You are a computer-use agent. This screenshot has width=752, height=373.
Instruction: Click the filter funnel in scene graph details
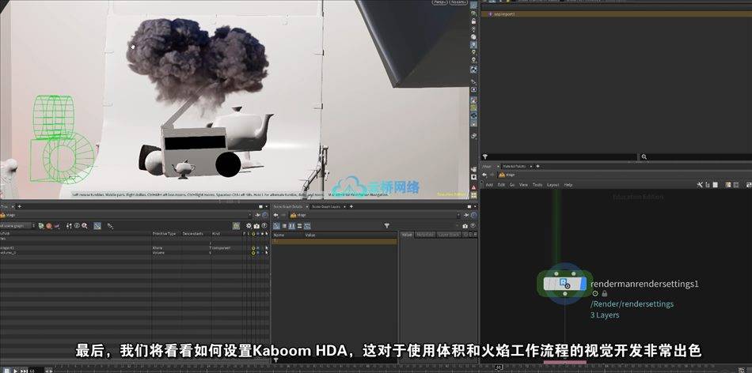386,225
